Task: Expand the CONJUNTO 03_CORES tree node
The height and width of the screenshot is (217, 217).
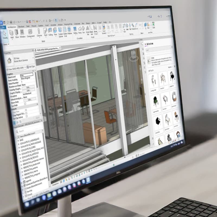Action: [x=20, y=151]
